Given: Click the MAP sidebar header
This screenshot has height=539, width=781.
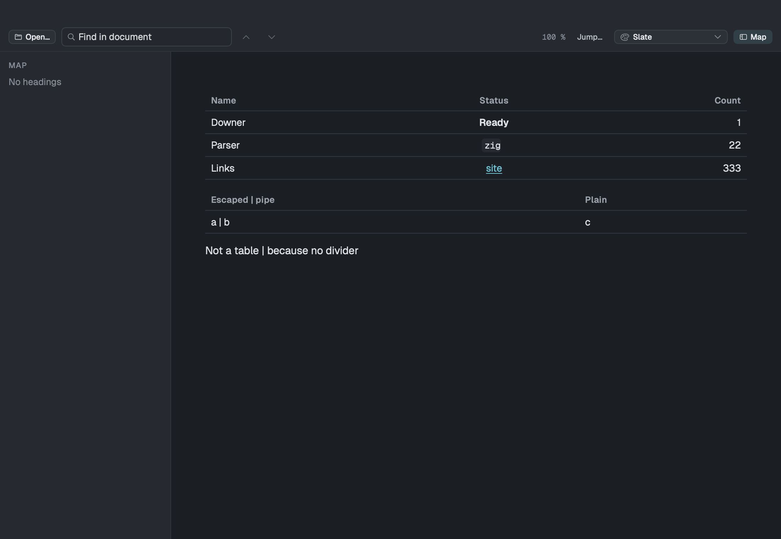Looking at the screenshot, I should [x=18, y=65].
